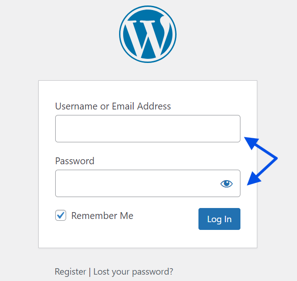This screenshot has height=281, width=297.
Task: Click the blue arrowhead pointing at password field
Action: pos(254,179)
